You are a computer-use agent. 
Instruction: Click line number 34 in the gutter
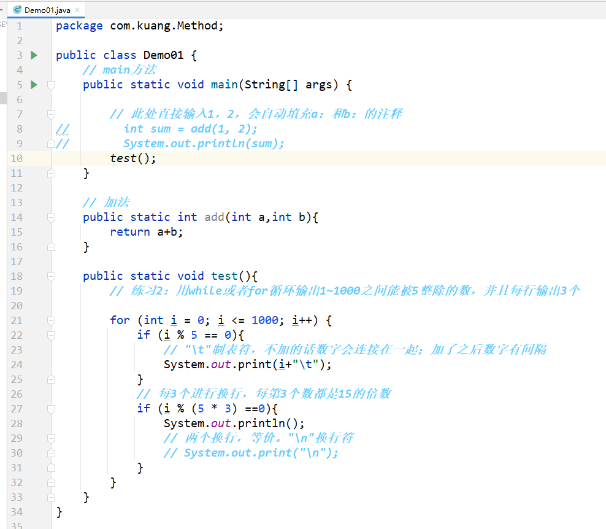pyautogui.click(x=17, y=512)
